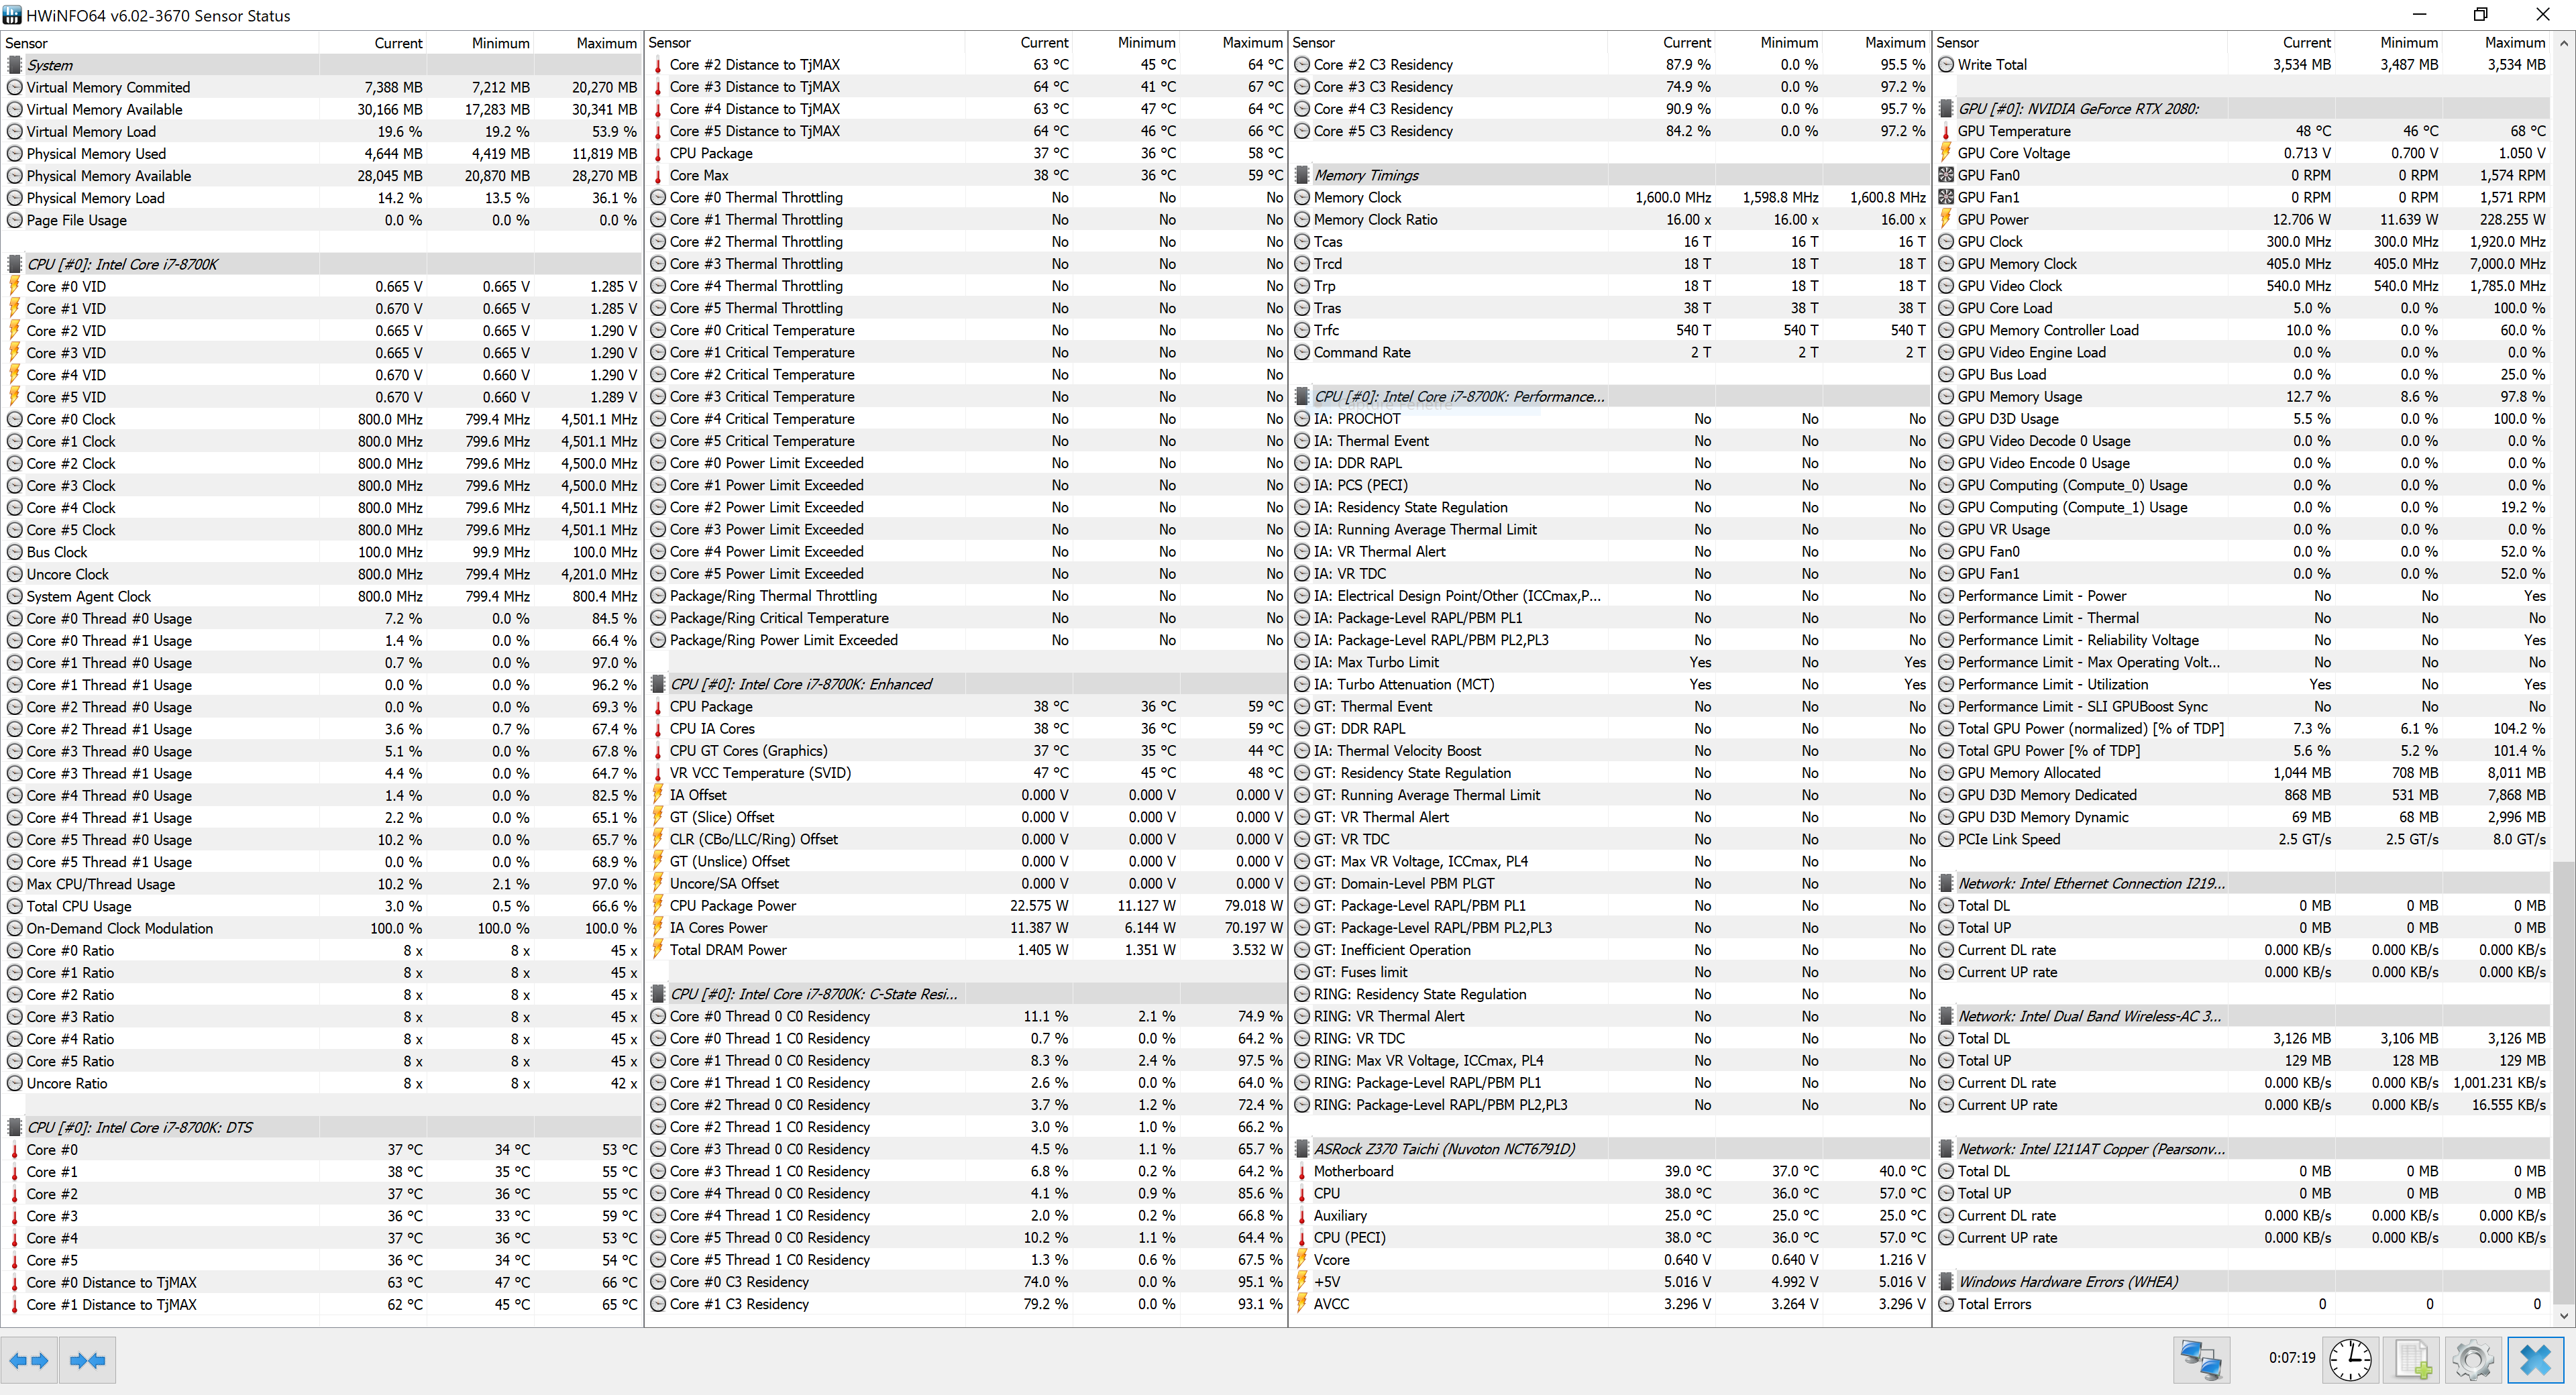Image resolution: width=2576 pixels, height=1395 pixels.
Task: Click the scrollbar up arrow at right edge
Action: pos(2564,43)
